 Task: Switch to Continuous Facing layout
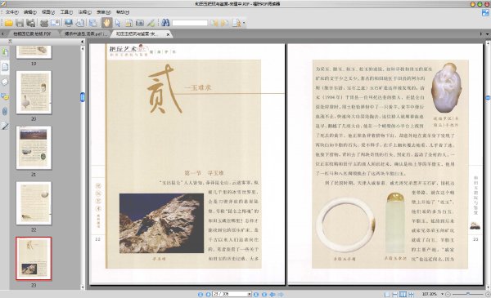(x=411, y=294)
